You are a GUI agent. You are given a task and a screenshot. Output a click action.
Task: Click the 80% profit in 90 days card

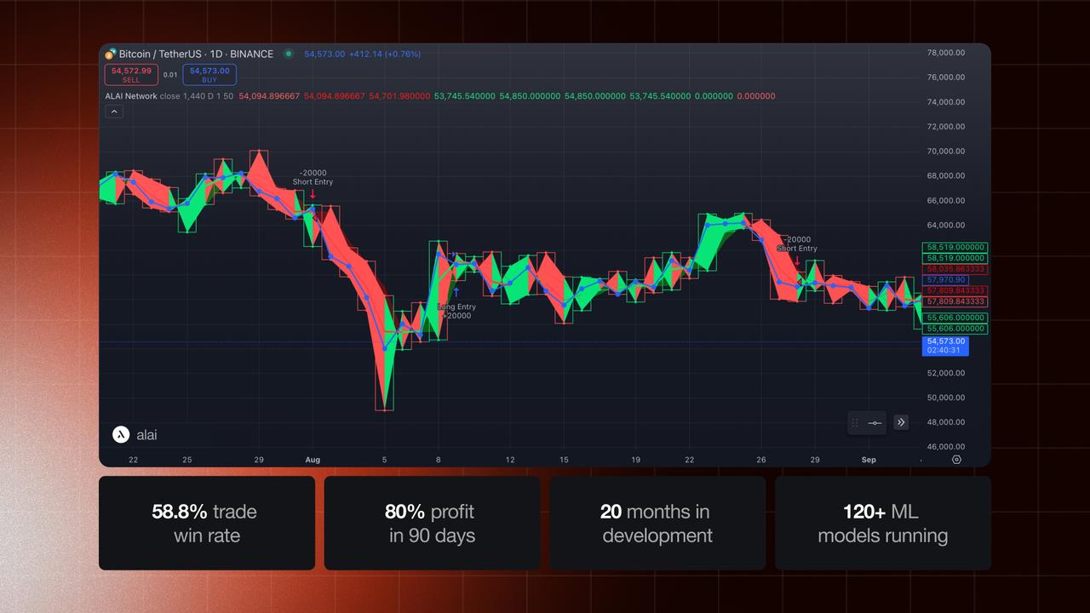click(432, 523)
